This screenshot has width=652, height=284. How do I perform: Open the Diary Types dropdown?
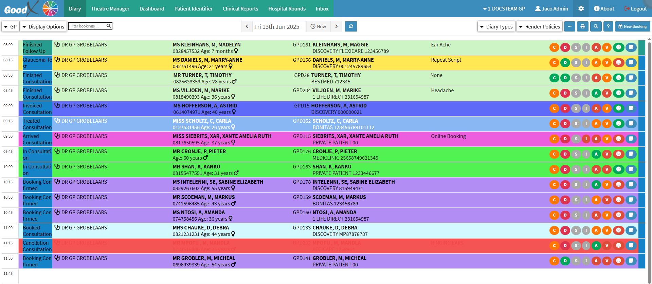tap(496, 26)
